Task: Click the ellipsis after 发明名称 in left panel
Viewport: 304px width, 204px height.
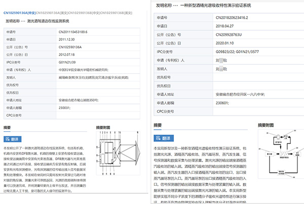Action: point(23,21)
